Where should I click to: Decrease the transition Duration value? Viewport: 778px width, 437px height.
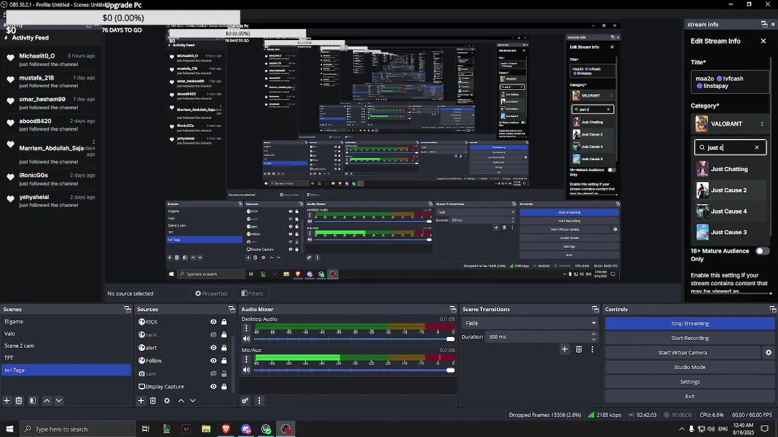(x=594, y=339)
